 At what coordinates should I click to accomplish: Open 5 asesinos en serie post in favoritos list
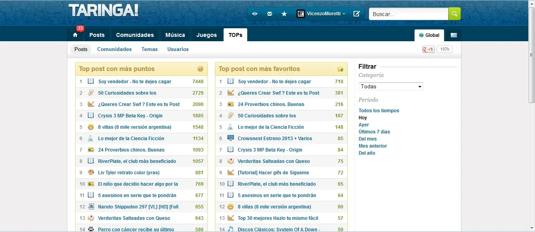277,195
